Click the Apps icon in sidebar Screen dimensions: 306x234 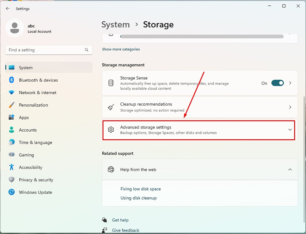tap(11, 117)
